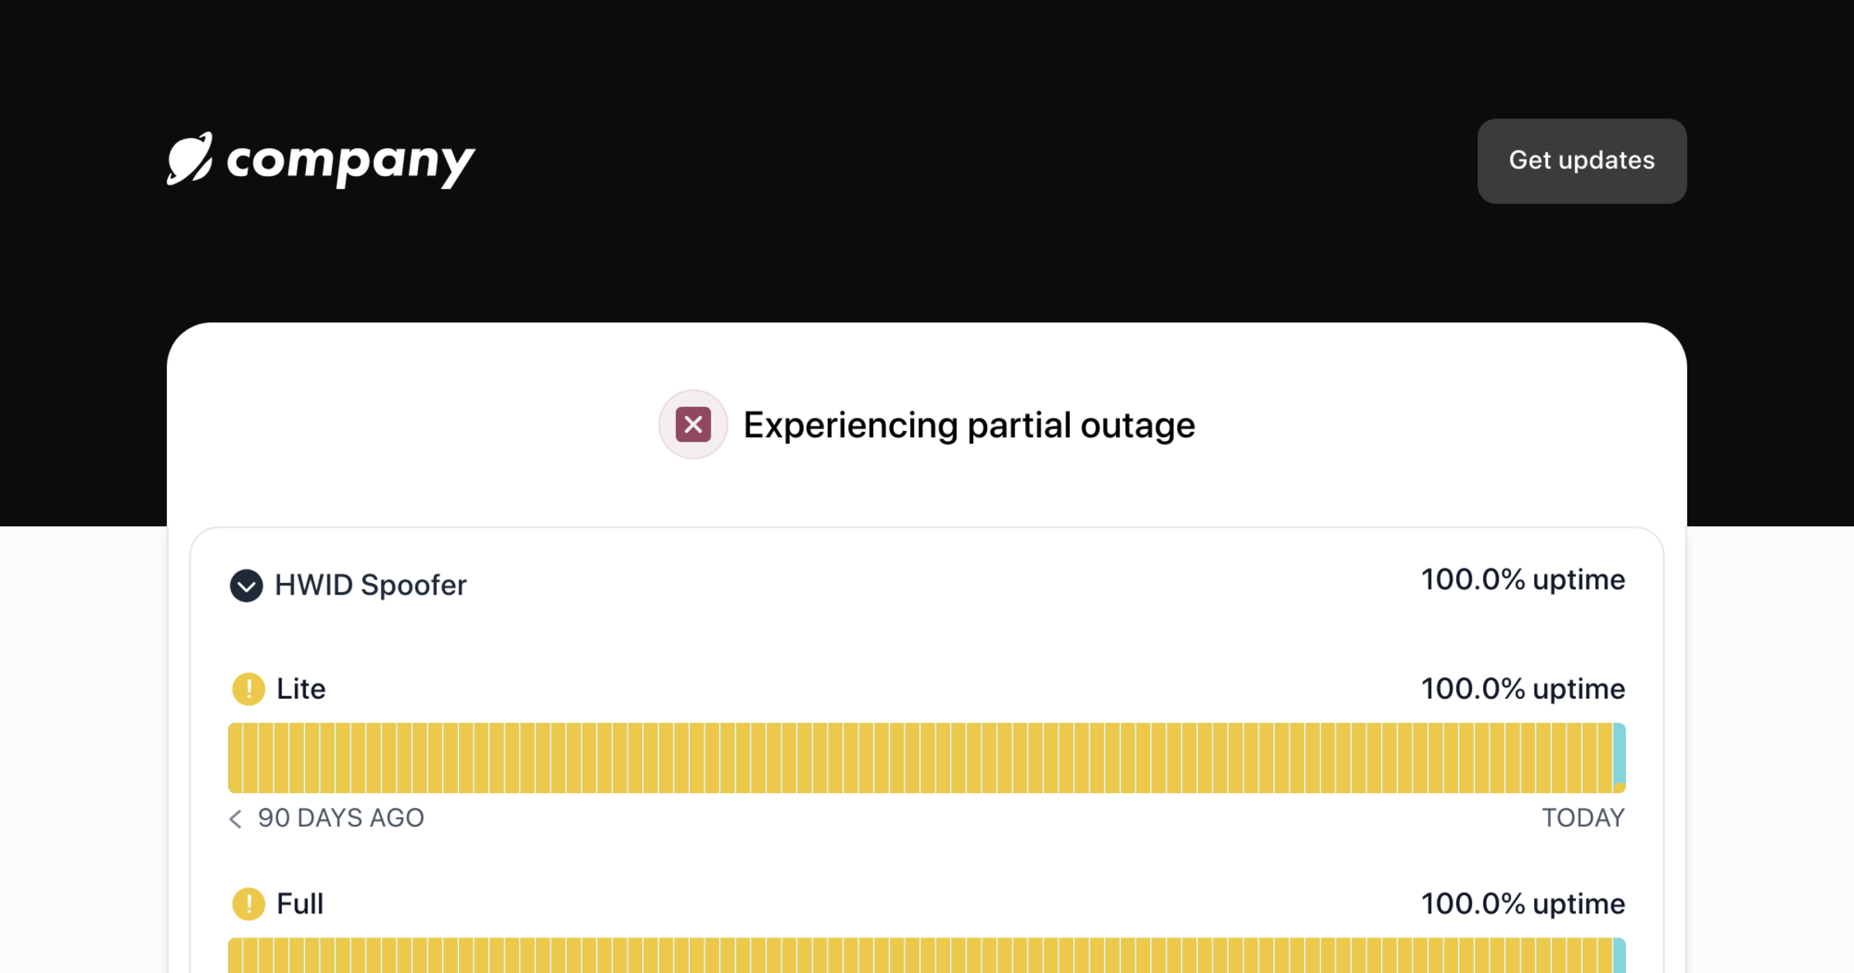The height and width of the screenshot is (973, 1854).
Task: Click the Experiencing partial outage headline
Action: (969, 425)
